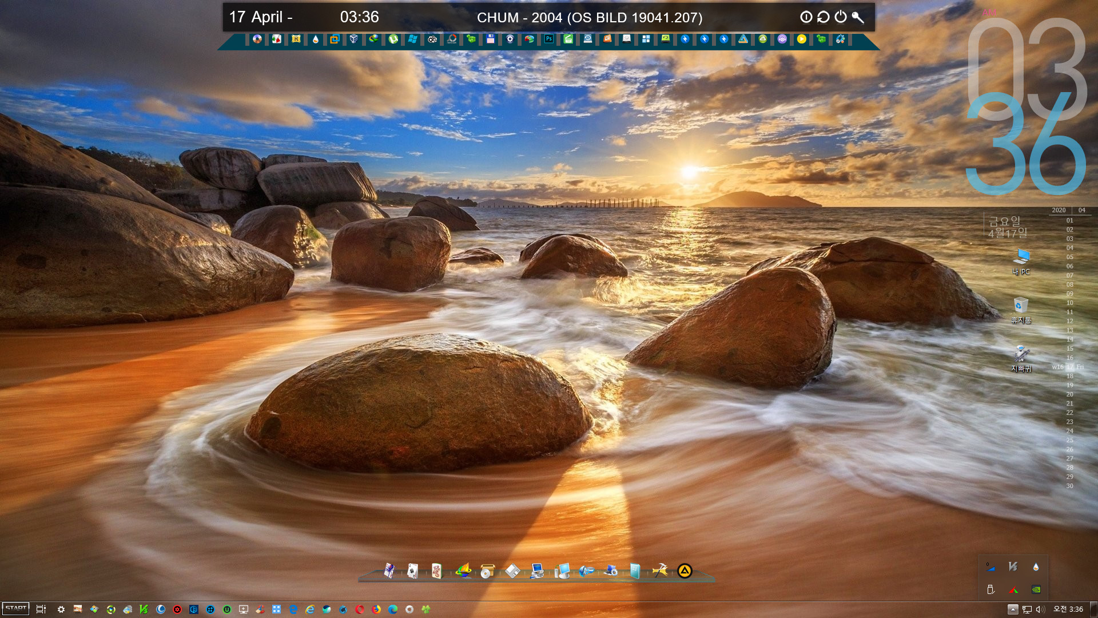
Task: Launch the uTorrent icon in the top launcher bar
Action: coord(393,39)
